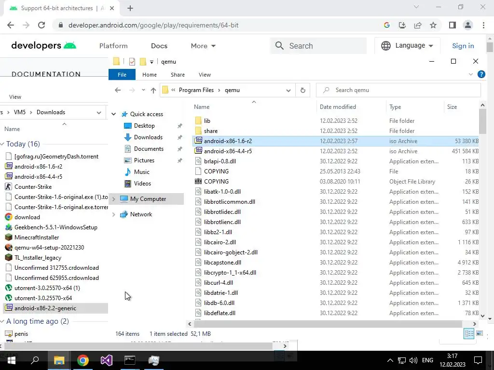The width and height of the screenshot is (494, 370).
Task: Open the View ribbon tab in qemu
Action: click(x=205, y=75)
